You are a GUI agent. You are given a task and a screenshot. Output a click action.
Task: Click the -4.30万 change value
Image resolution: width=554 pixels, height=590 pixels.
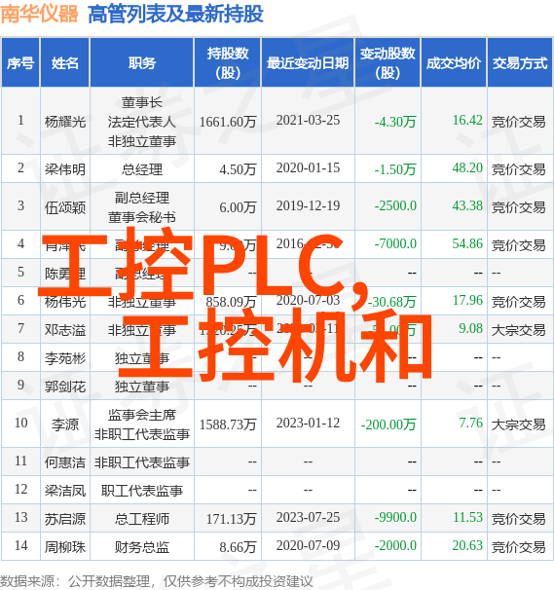395,122
